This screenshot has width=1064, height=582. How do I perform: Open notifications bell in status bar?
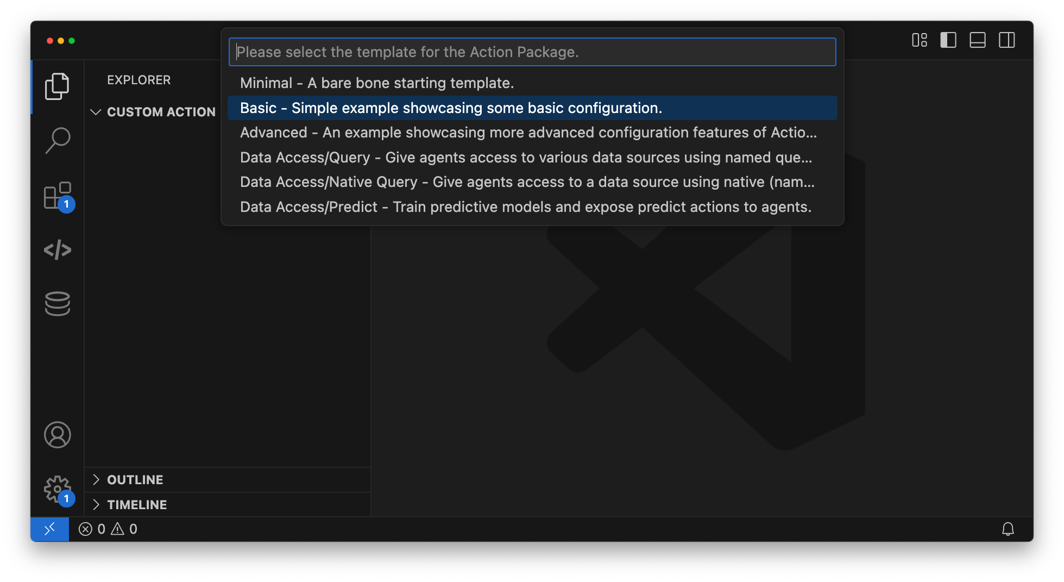[x=1008, y=529]
